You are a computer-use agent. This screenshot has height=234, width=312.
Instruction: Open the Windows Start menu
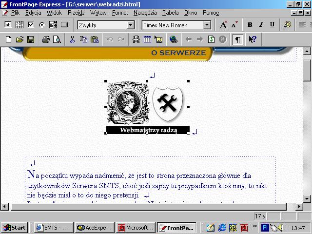(14, 228)
